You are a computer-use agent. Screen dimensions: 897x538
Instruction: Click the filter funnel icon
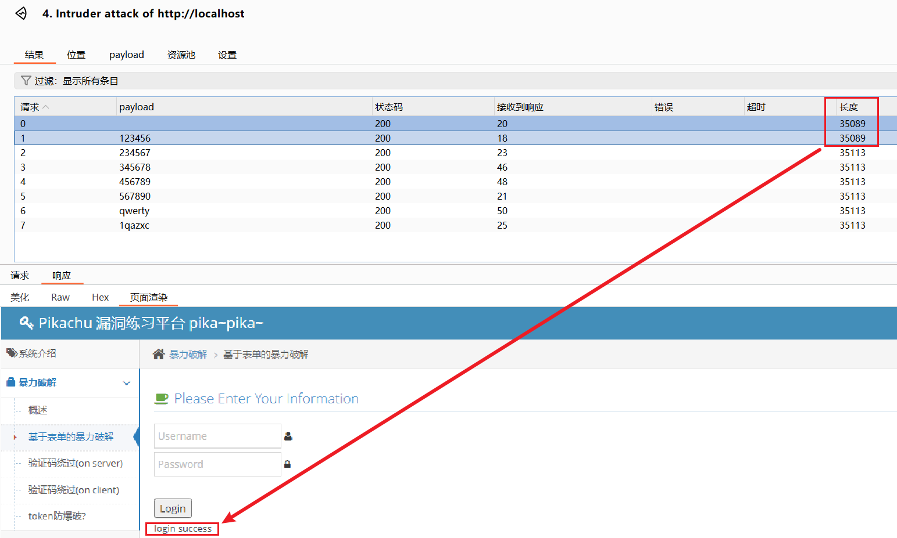[x=26, y=81]
